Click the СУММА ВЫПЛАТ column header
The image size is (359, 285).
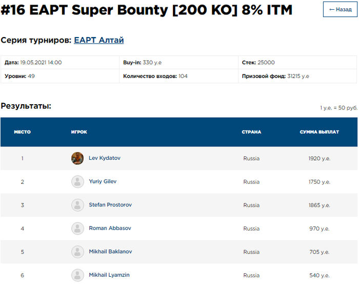tap(319, 132)
